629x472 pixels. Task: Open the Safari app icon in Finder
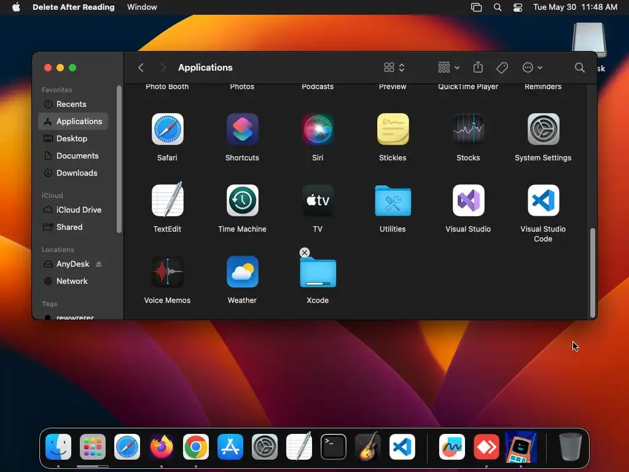click(167, 129)
